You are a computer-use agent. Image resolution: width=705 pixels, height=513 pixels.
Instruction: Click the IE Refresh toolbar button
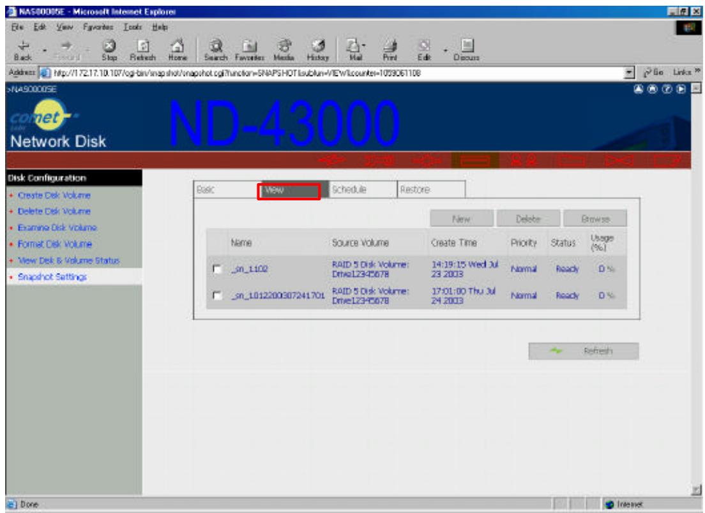pos(142,50)
